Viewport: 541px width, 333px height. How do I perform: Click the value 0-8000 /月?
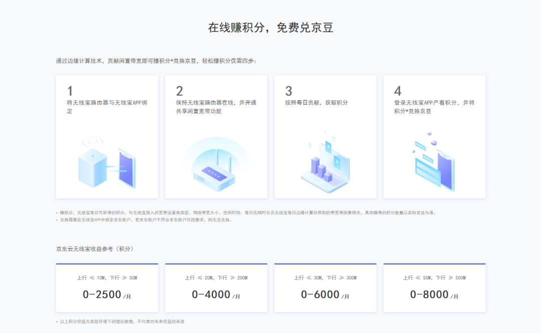(434, 295)
